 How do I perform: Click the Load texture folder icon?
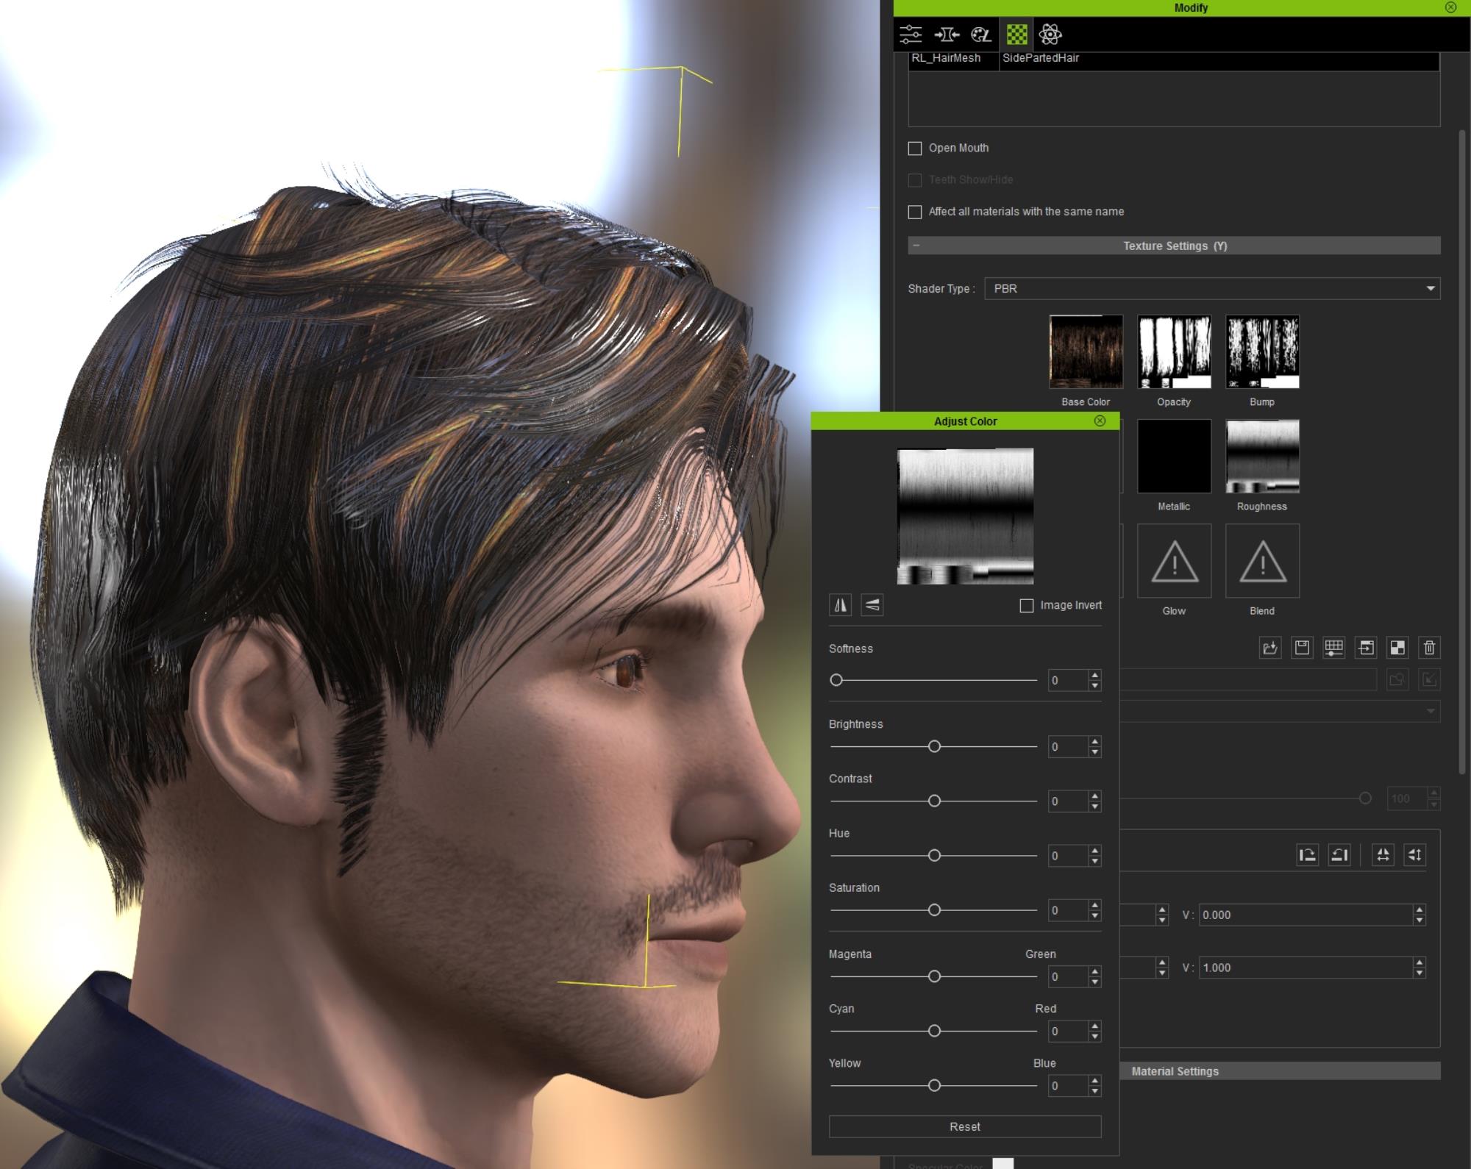tap(1270, 648)
